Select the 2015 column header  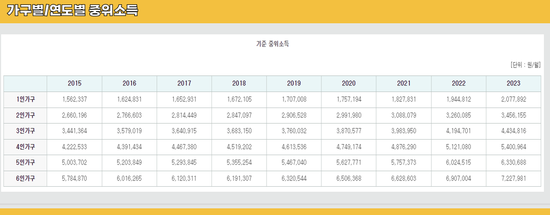coord(75,83)
